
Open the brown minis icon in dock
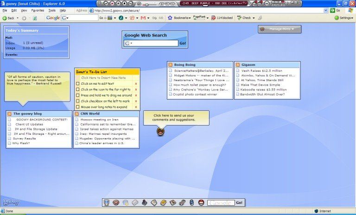116,202
